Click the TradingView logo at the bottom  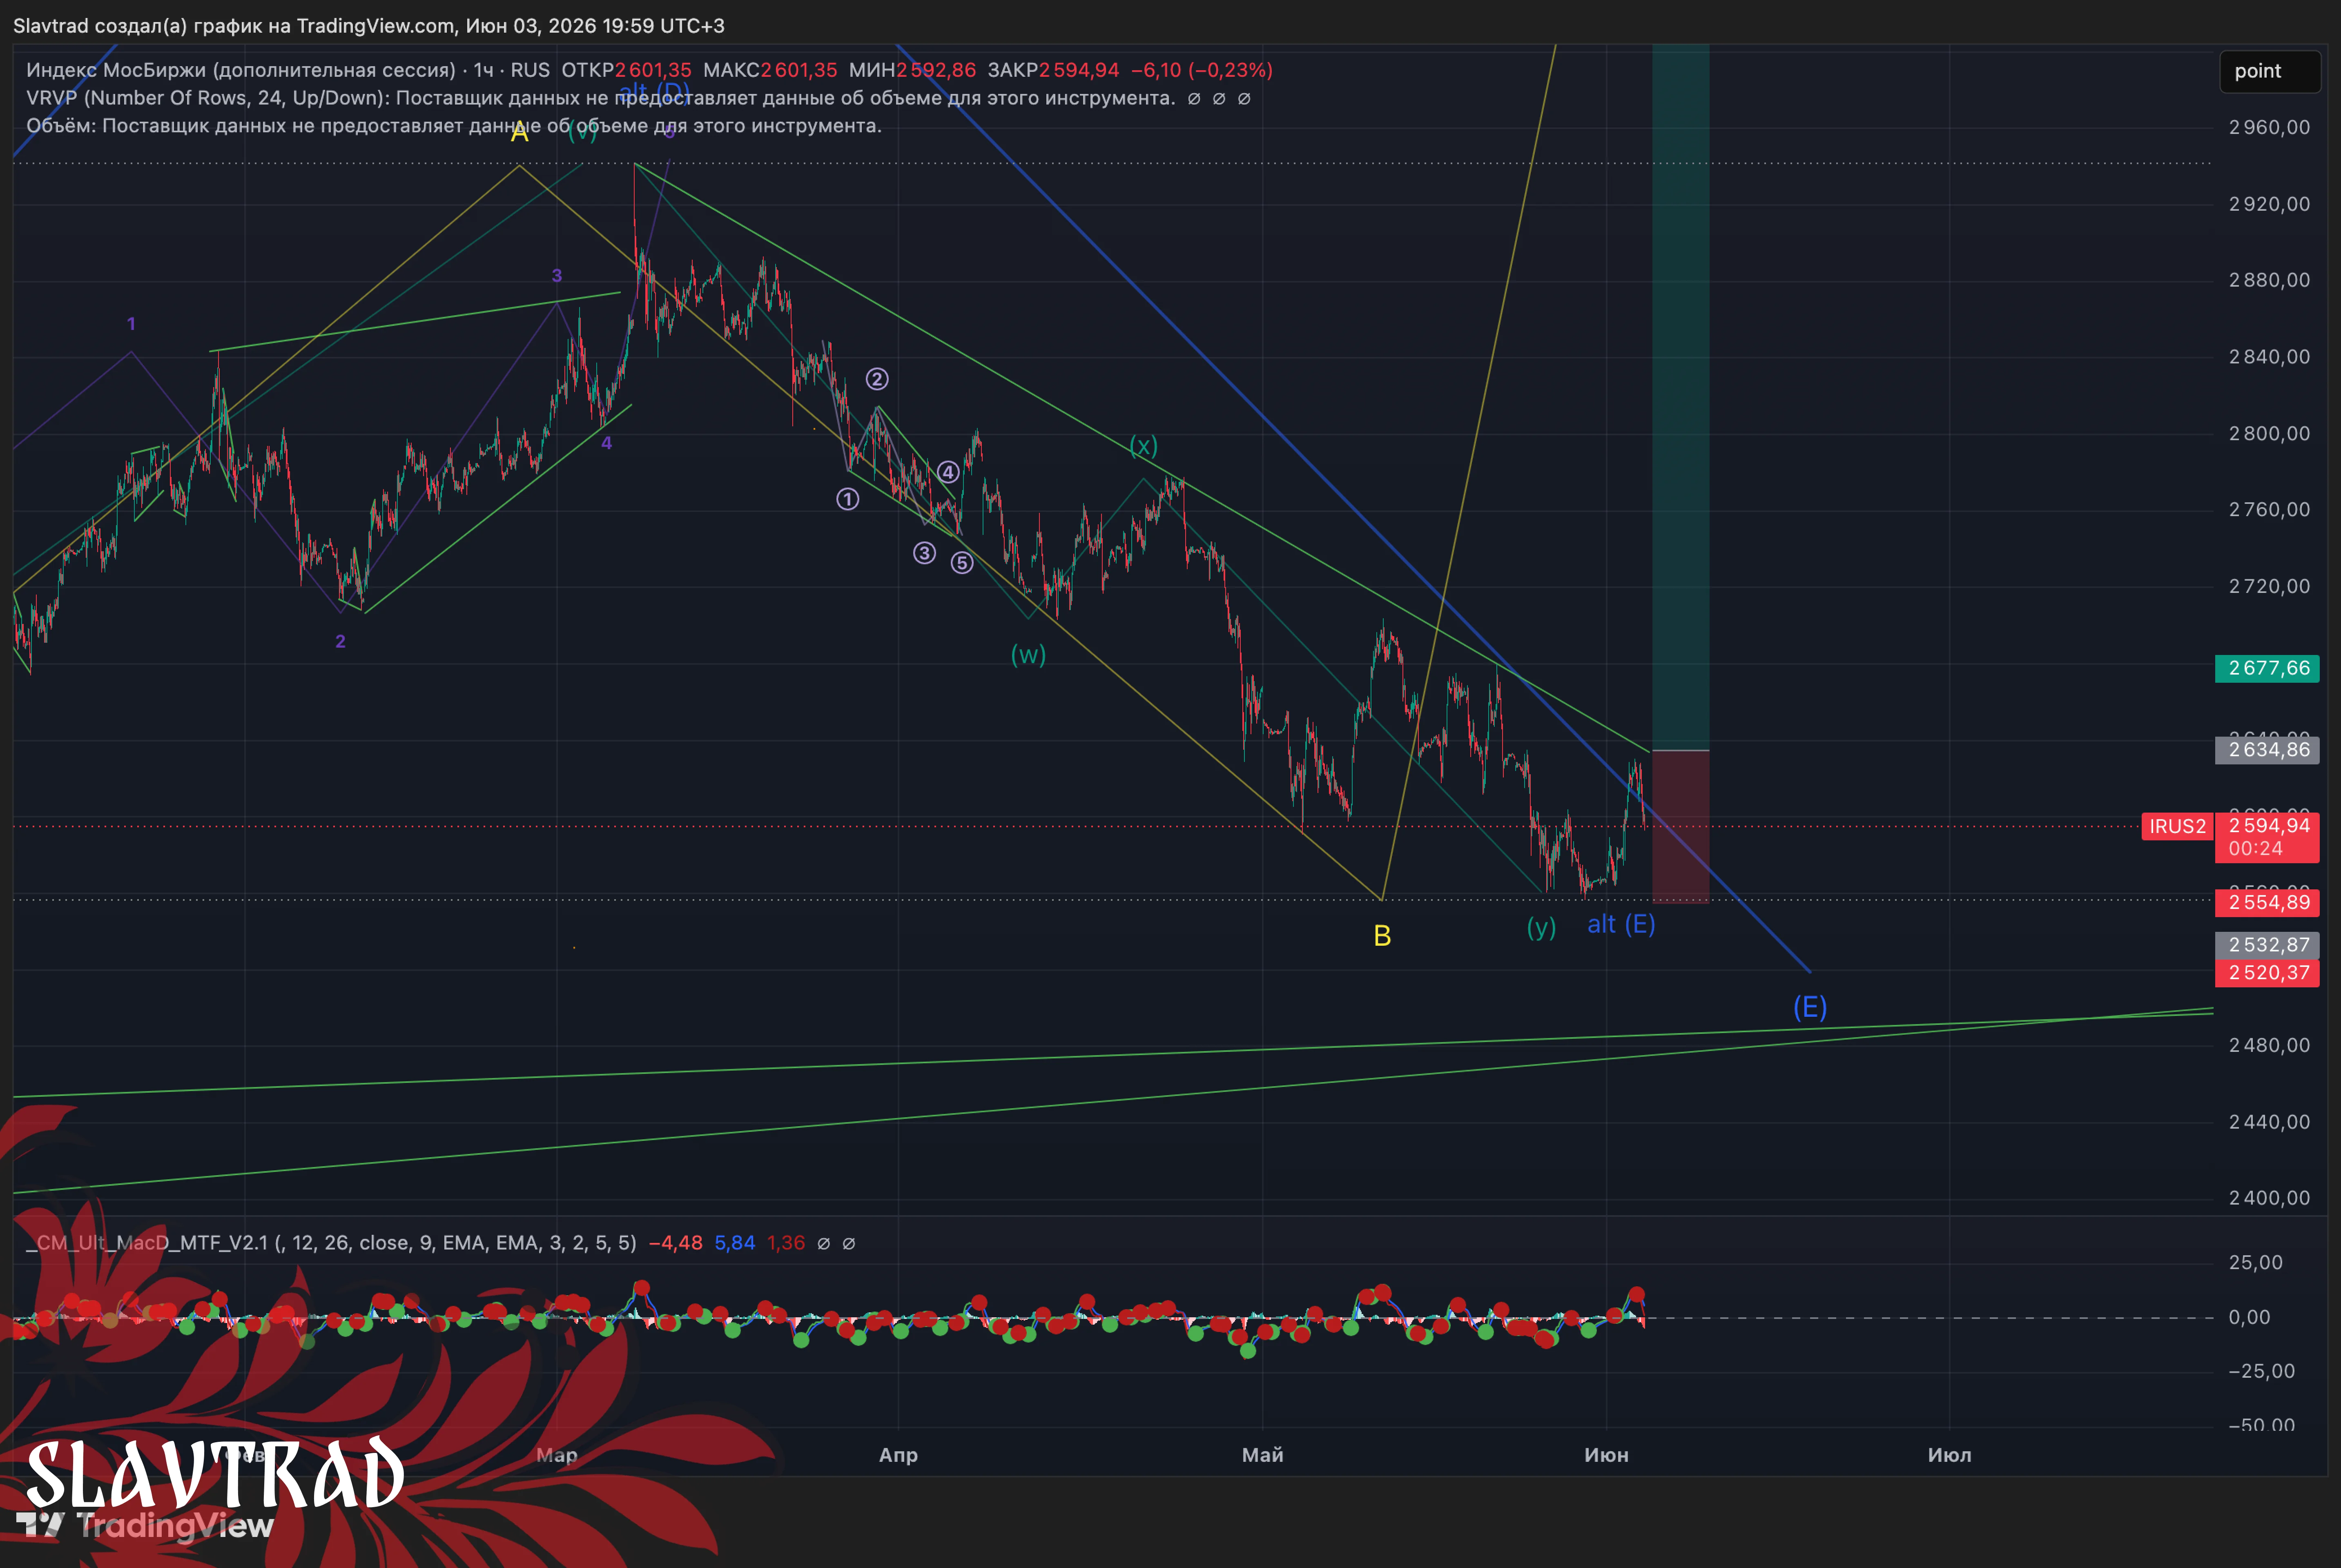tap(146, 1525)
